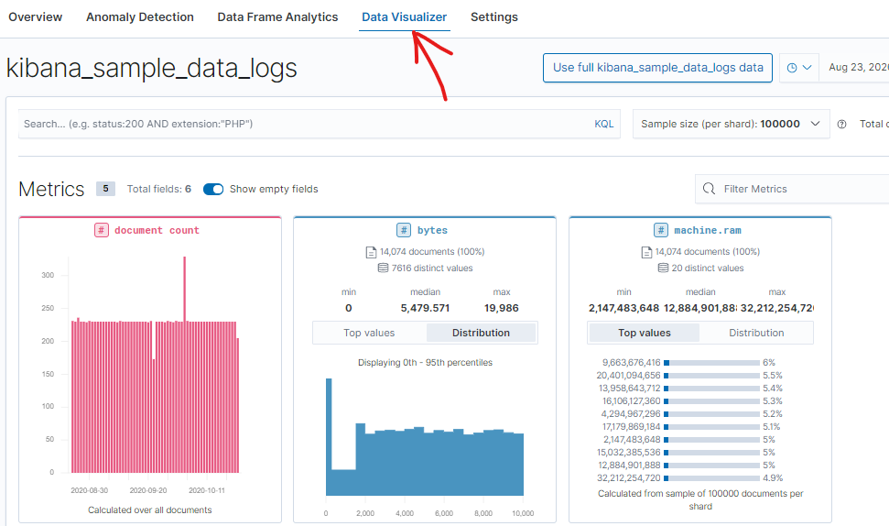Click the metrics count badge 5
Screen dimensions: 889x526
point(105,189)
